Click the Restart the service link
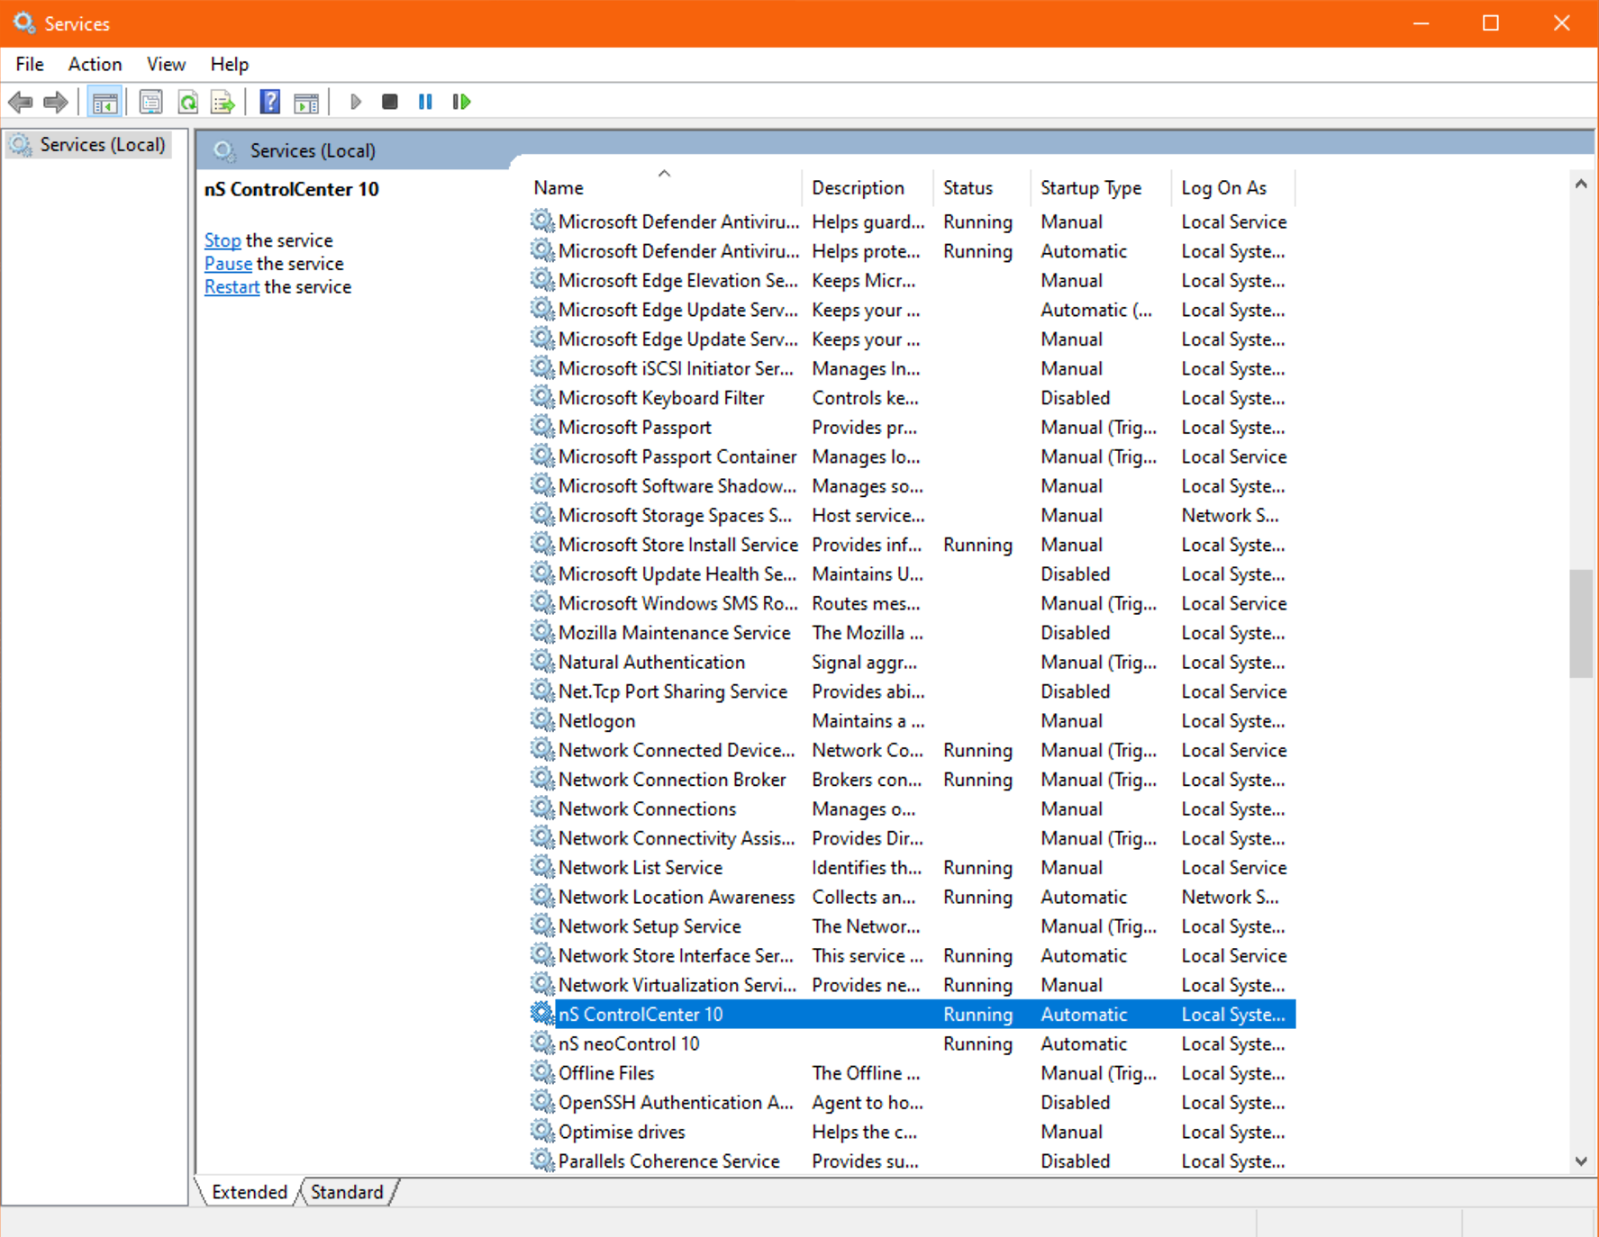Image resolution: width=1599 pixels, height=1237 pixels. point(232,287)
